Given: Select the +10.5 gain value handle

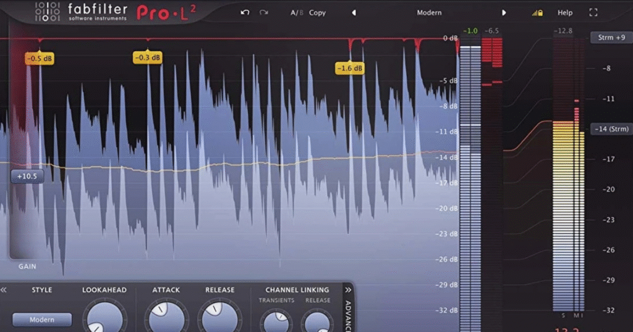Looking at the screenshot, I should [x=27, y=176].
